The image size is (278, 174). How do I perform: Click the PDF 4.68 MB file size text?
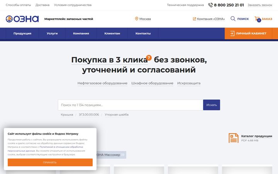(250, 140)
